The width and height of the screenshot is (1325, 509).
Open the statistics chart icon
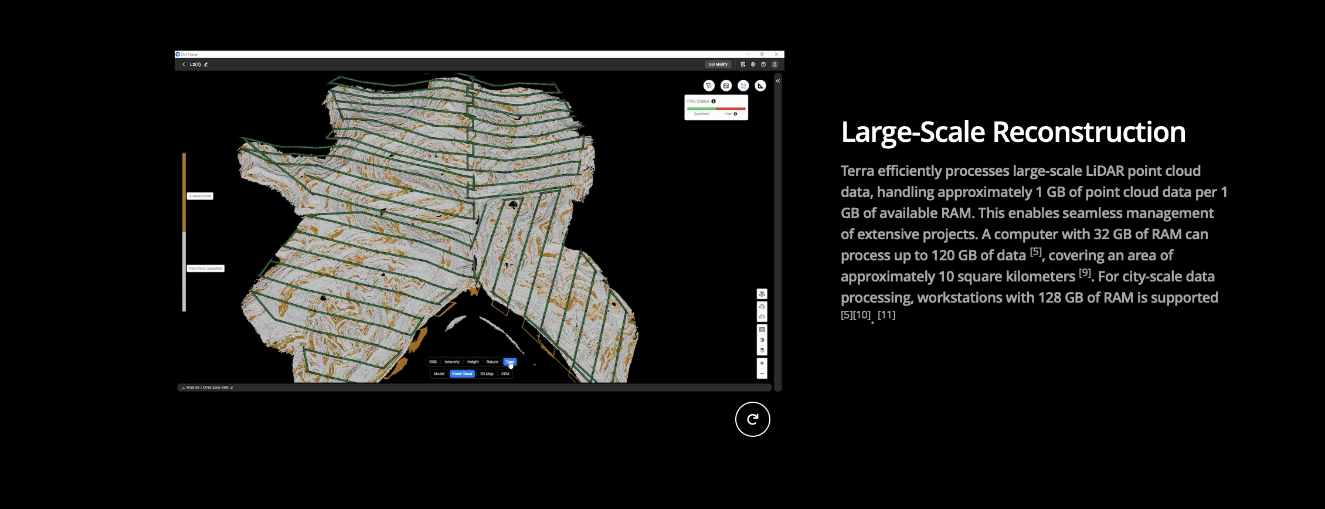tap(726, 86)
